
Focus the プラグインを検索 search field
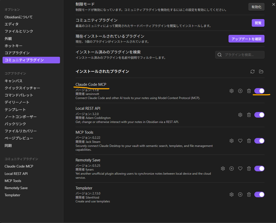click(240, 55)
